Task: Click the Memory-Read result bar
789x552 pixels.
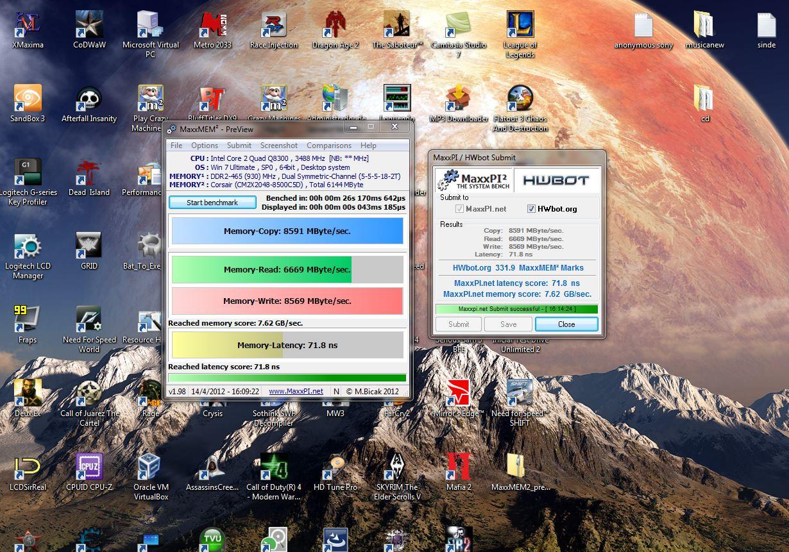Action: pos(287,269)
